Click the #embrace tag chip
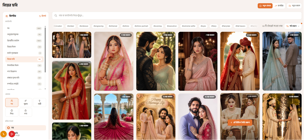 click(84, 26)
